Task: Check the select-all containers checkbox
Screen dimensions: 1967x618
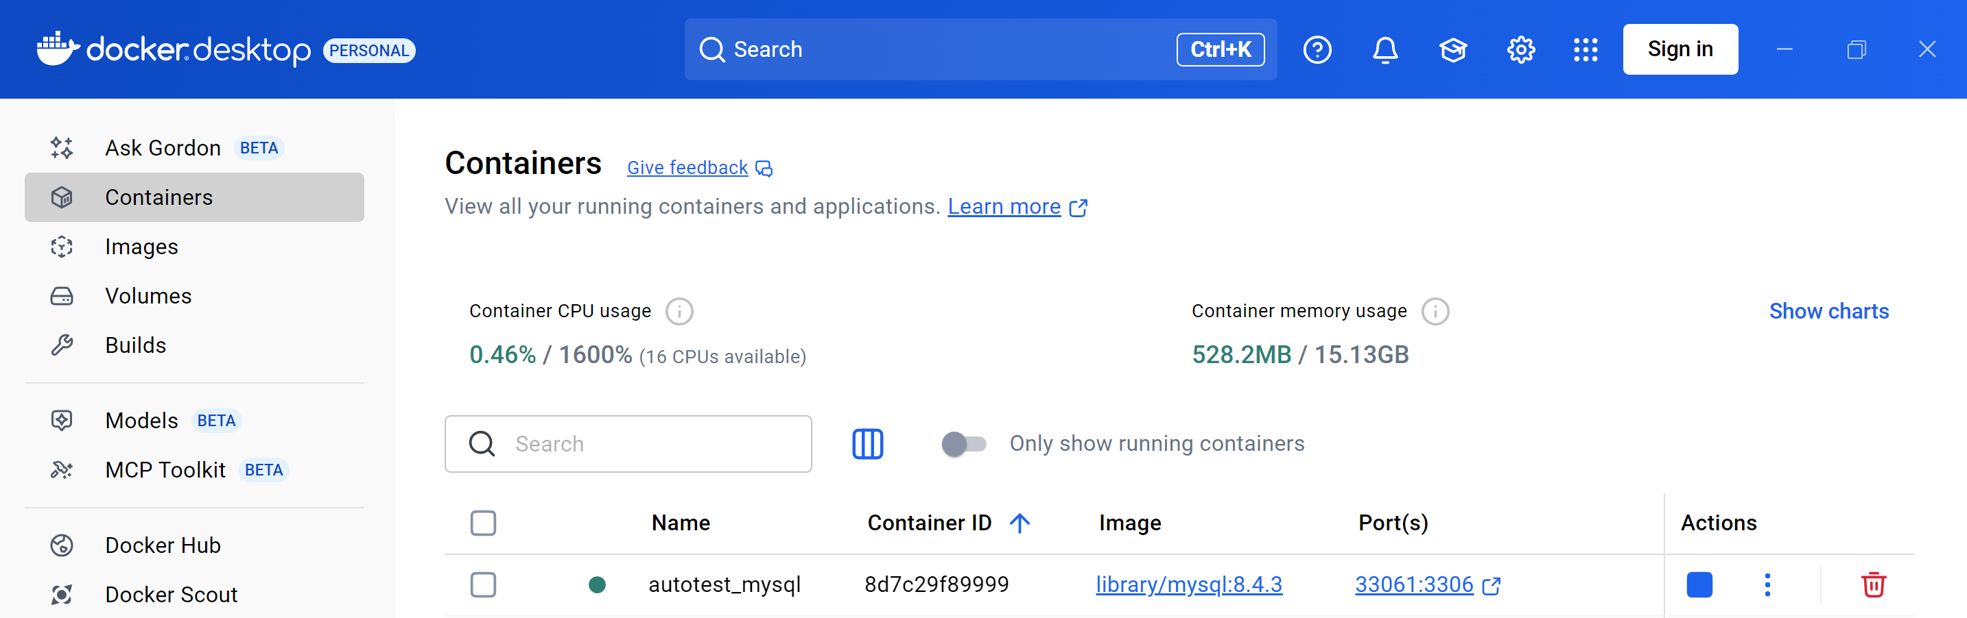Action: (484, 523)
